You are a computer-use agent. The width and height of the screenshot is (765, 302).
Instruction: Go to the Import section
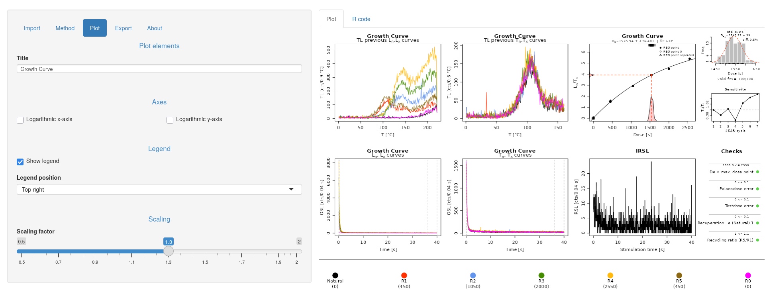click(32, 28)
